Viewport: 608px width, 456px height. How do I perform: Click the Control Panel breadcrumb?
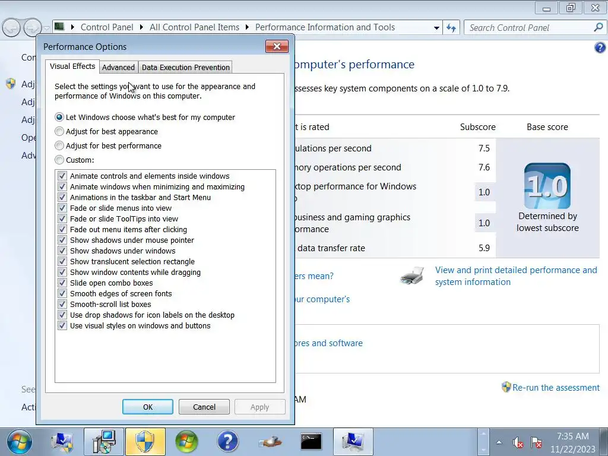point(107,27)
